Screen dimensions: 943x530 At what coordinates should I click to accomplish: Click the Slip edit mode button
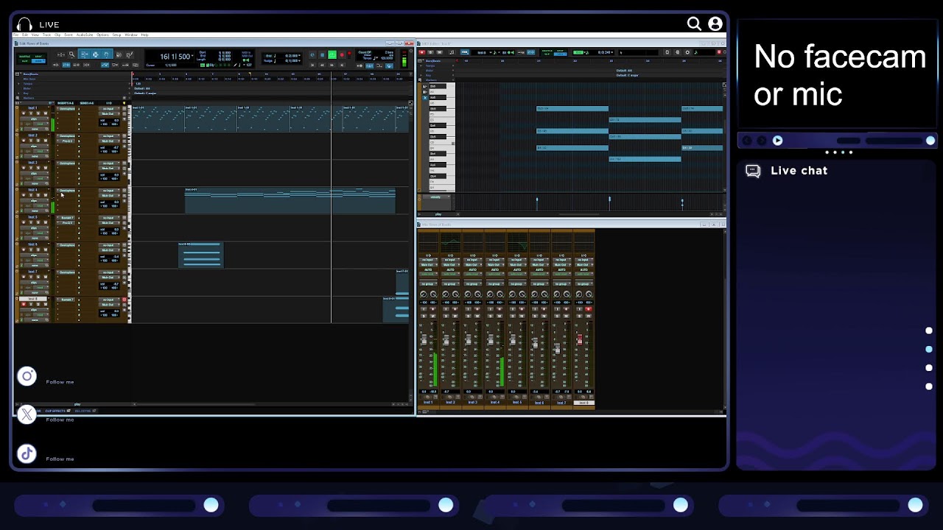[24, 61]
